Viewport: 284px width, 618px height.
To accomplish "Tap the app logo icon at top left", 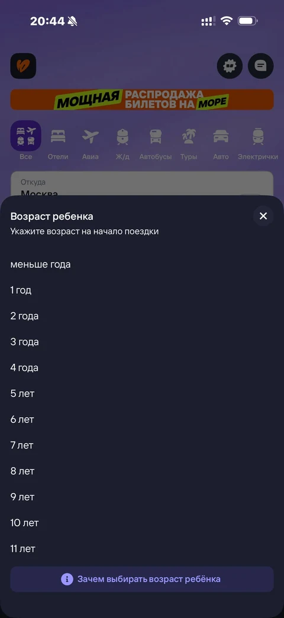I will click(x=23, y=66).
